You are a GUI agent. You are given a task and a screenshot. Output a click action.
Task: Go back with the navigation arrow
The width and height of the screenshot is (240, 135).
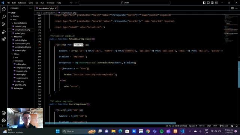tap(71, 3)
